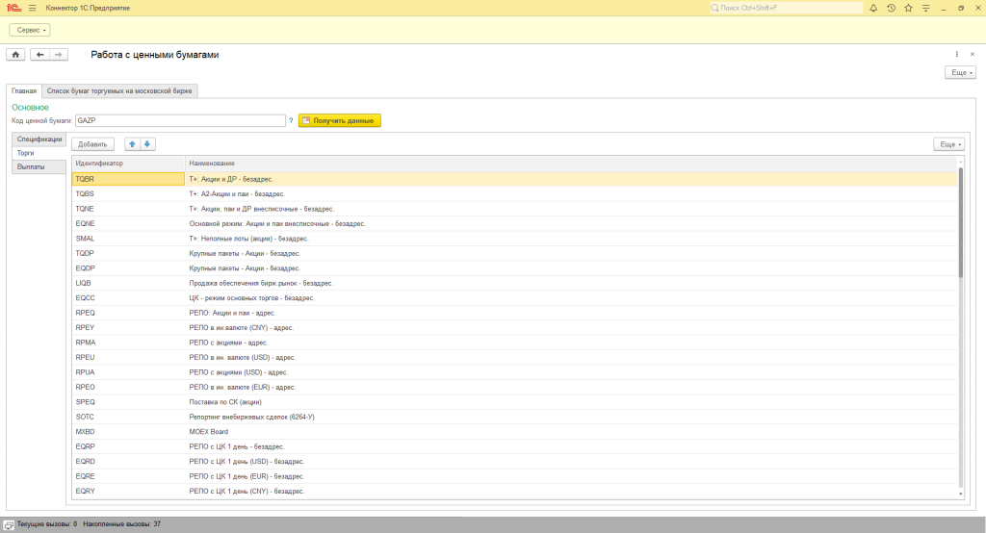
Task: Open the Сервис dropdown menu
Action: coord(30,30)
